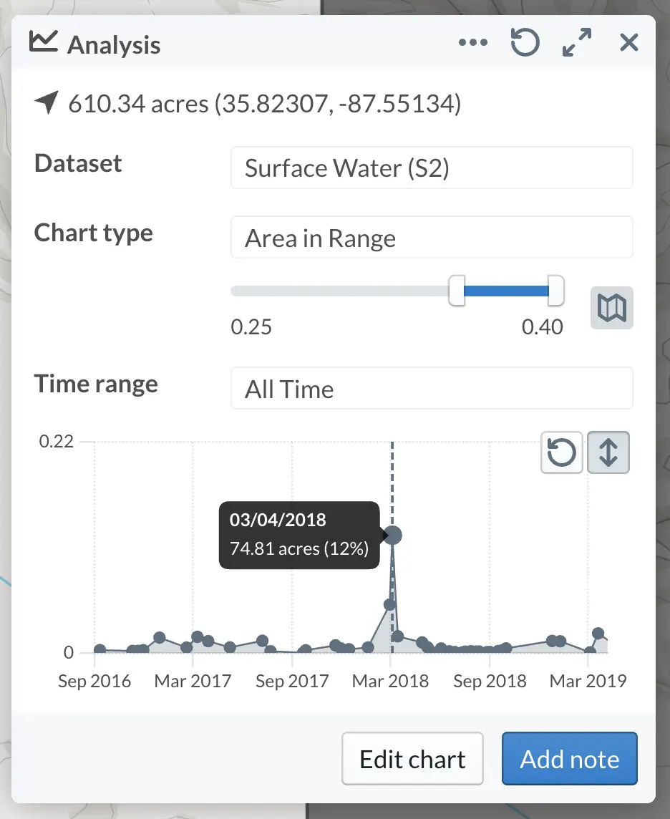670x819 pixels.
Task: Click the Add note button
Action: click(x=570, y=758)
